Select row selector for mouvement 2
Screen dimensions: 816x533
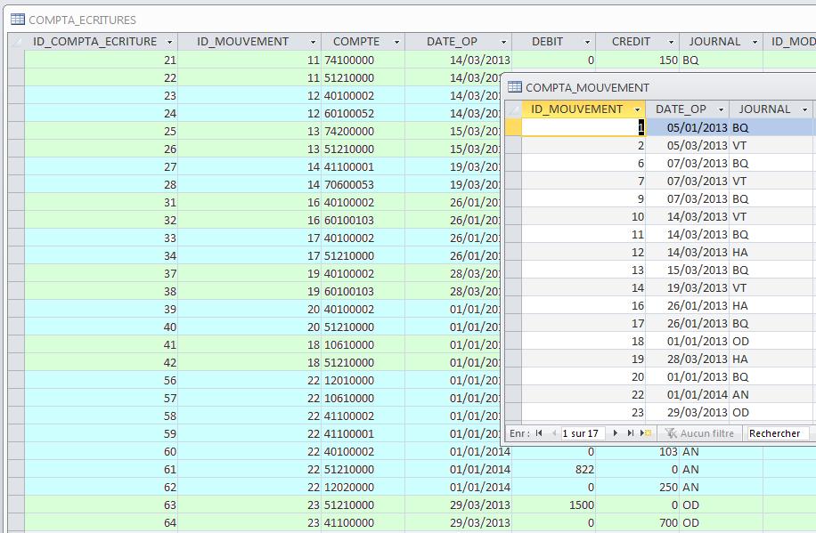coord(514,145)
